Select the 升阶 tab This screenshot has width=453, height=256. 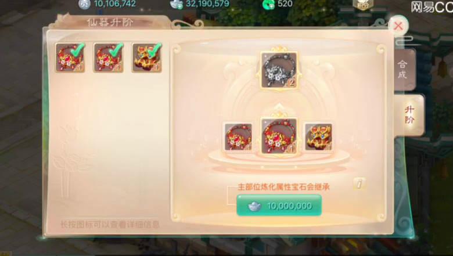(x=409, y=114)
